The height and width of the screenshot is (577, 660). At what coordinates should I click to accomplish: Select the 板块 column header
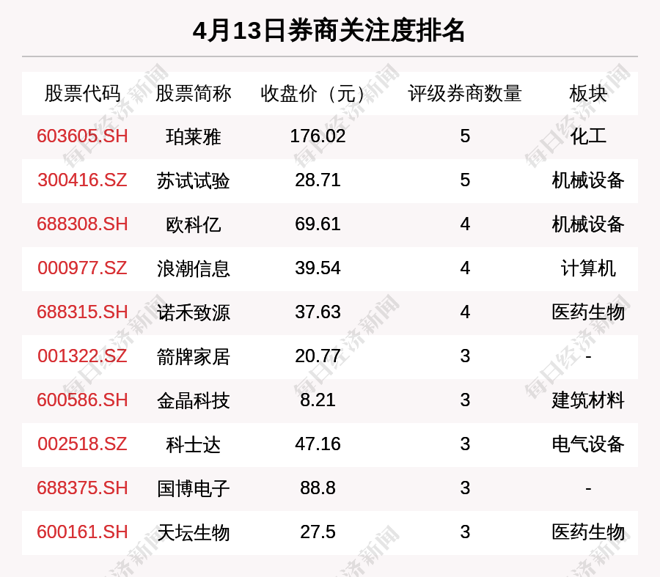[x=588, y=93]
